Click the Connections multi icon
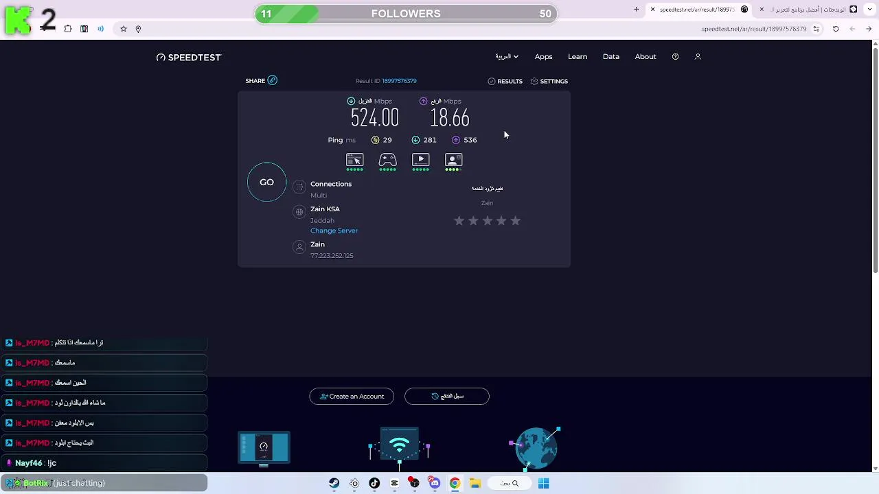The image size is (879, 494). click(x=299, y=187)
